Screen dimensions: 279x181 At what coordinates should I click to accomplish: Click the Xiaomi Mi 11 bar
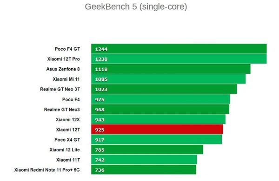point(168,79)
